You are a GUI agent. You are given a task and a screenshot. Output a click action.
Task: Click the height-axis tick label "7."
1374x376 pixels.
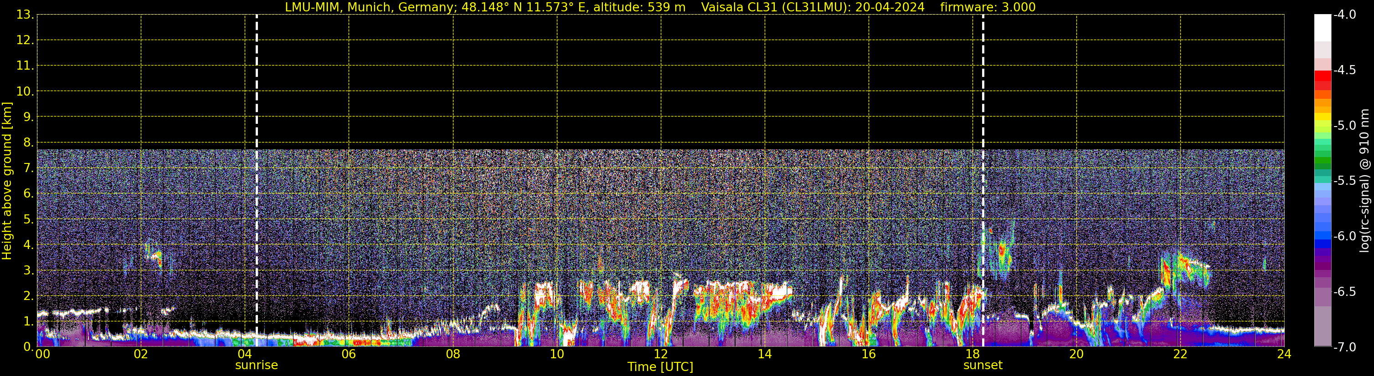pos(29,168)
